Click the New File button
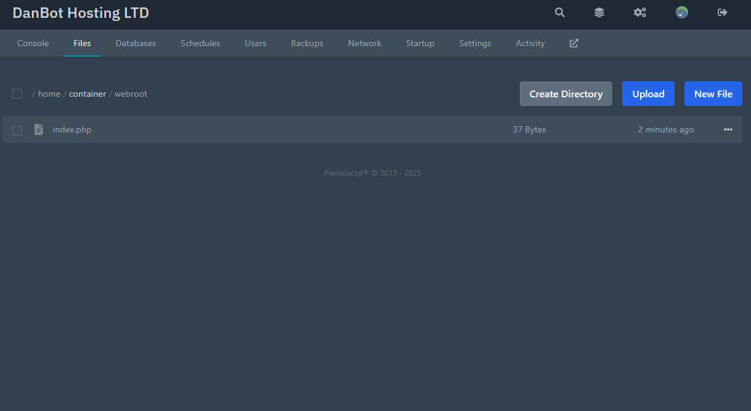The width and height of the screenshot is (751, 411). pos(713,94)
